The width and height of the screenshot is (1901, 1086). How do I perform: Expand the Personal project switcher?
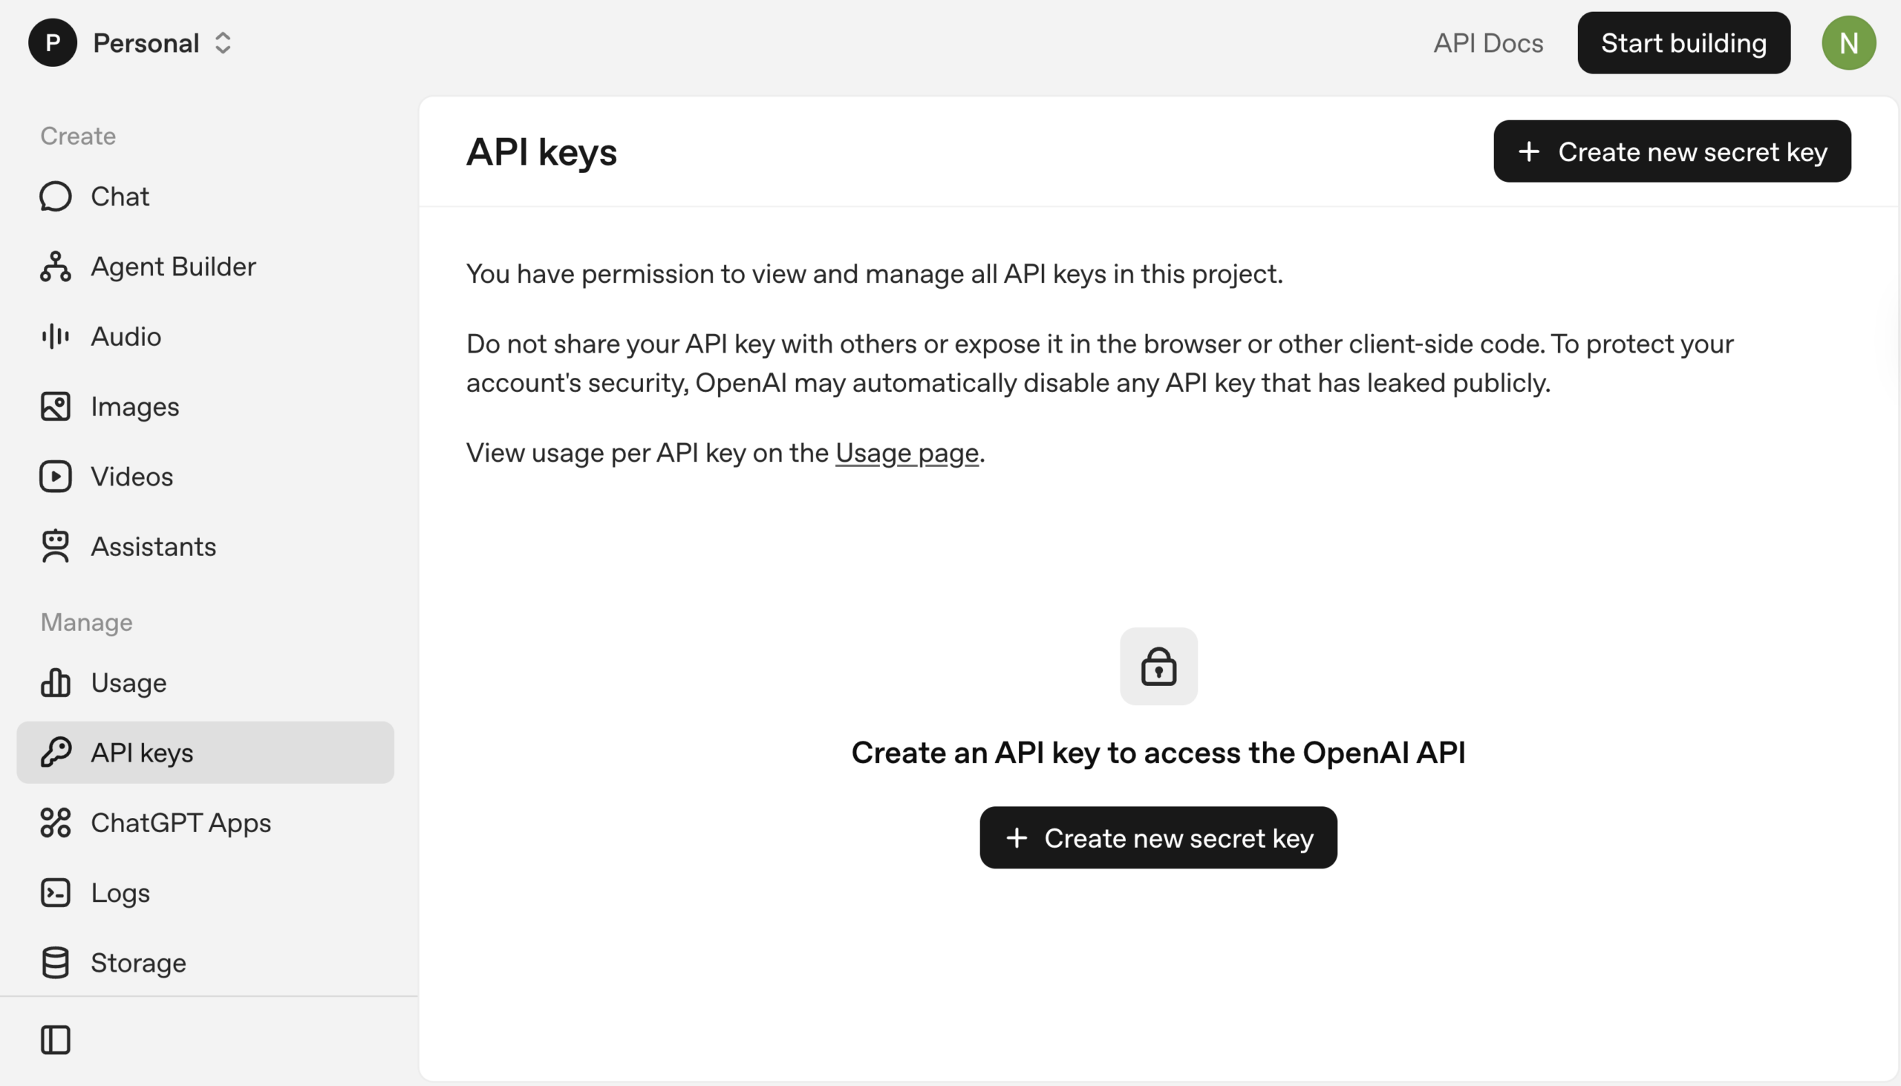[x=161, y=43]
